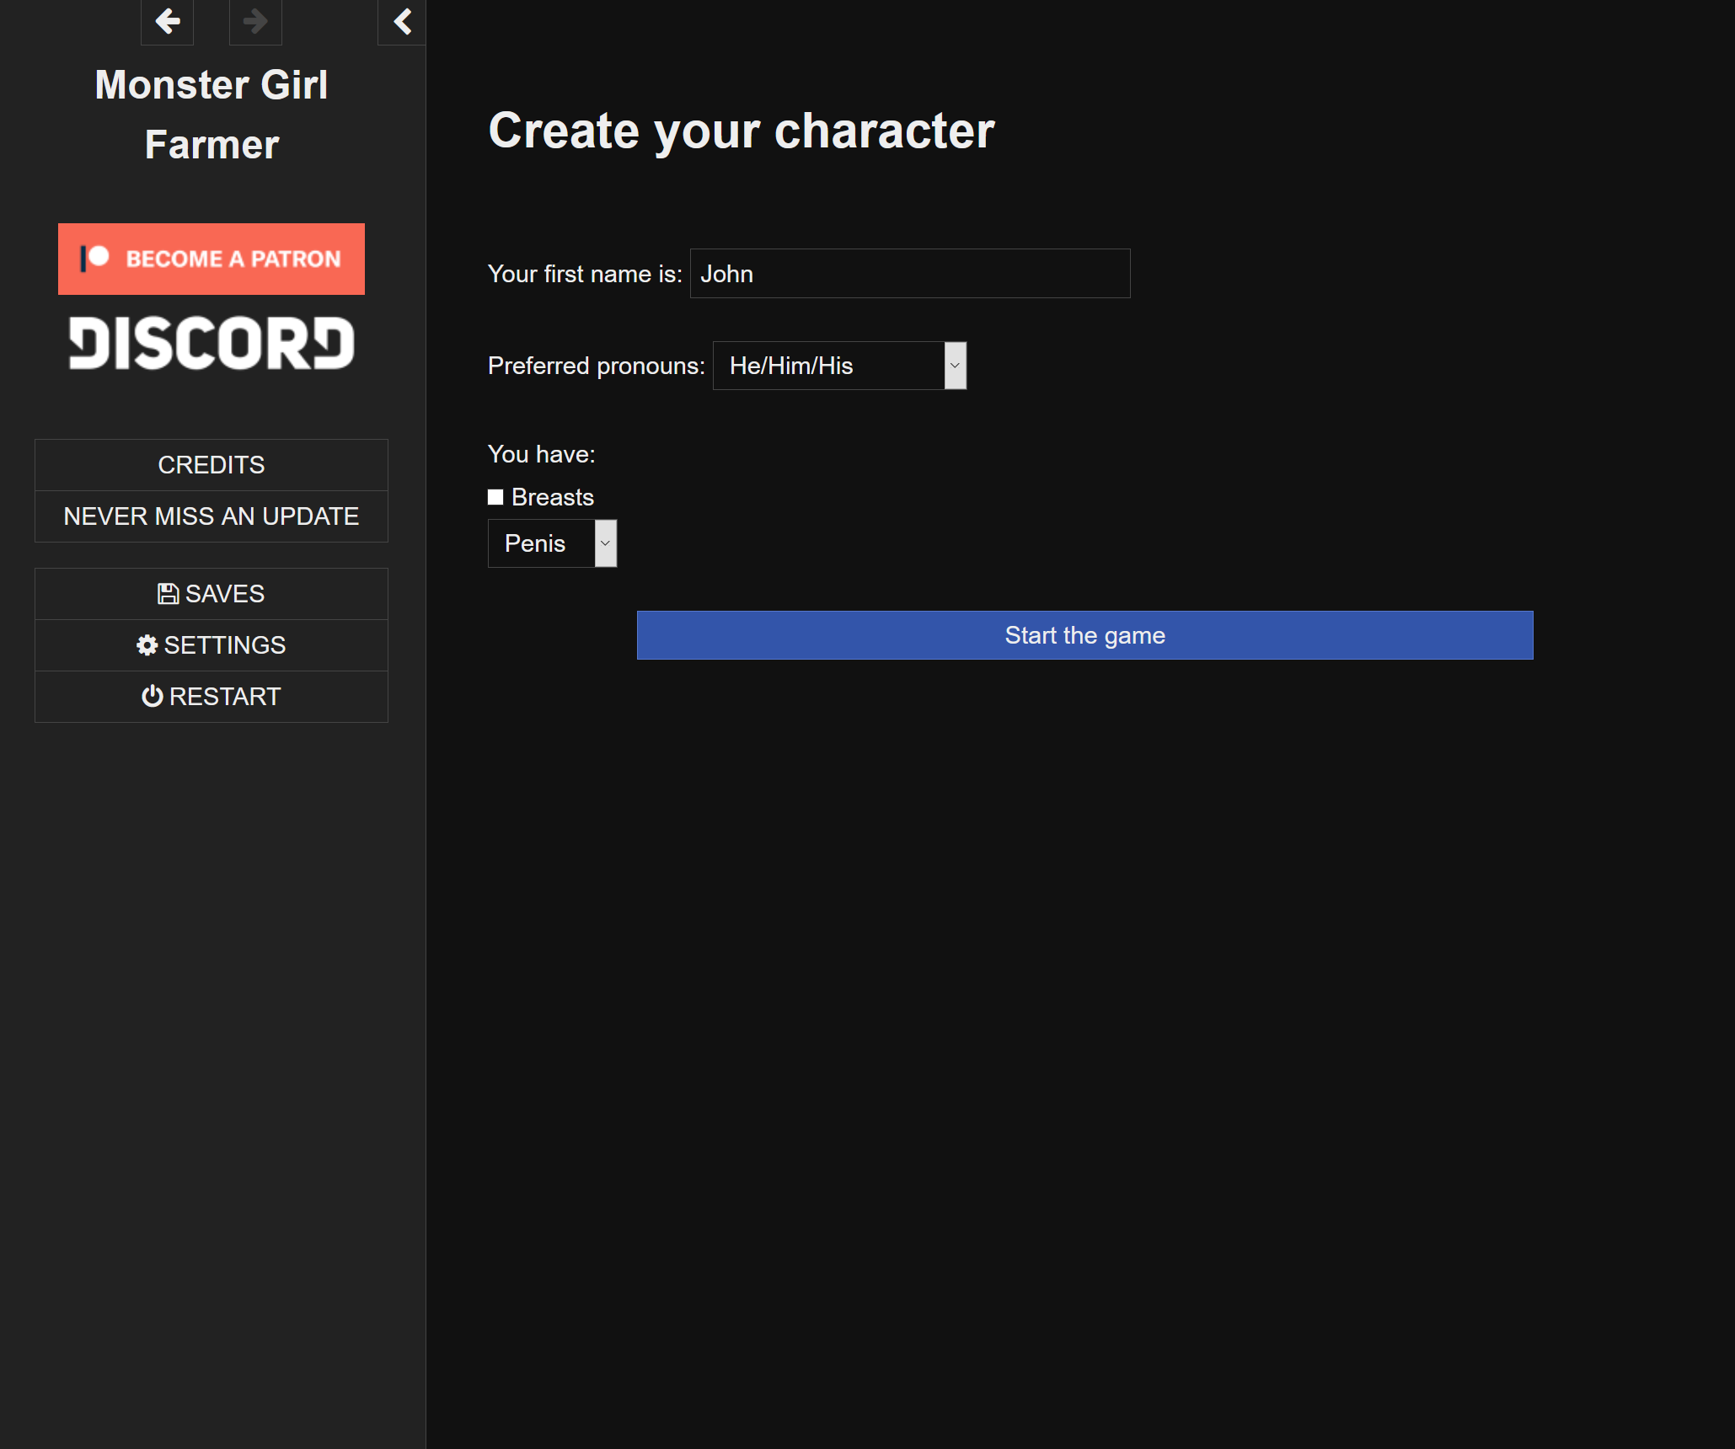Open the Settings menu

[212, 645]
